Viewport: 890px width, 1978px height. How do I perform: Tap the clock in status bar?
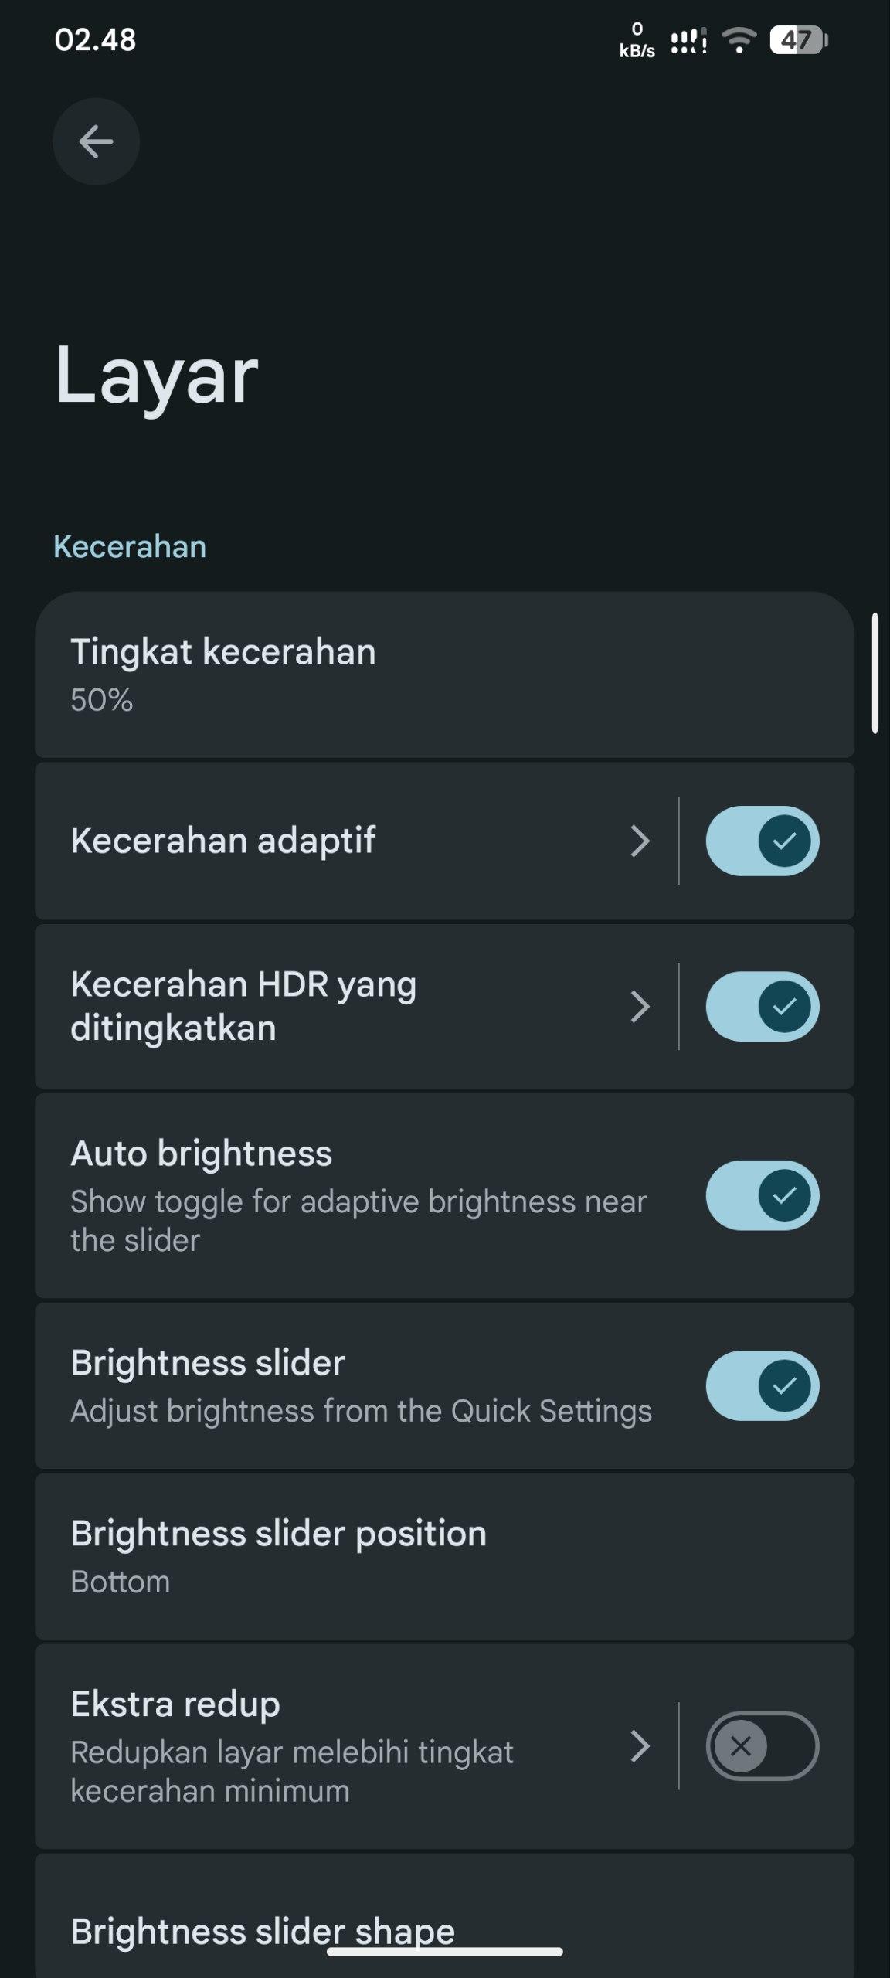coord(95,39)
